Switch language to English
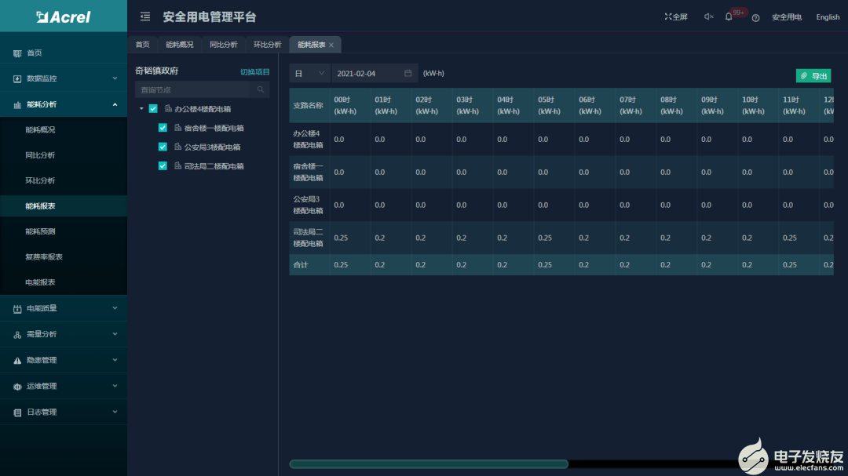Viewport: 848px width, 476px height. [x=828, y=17]
